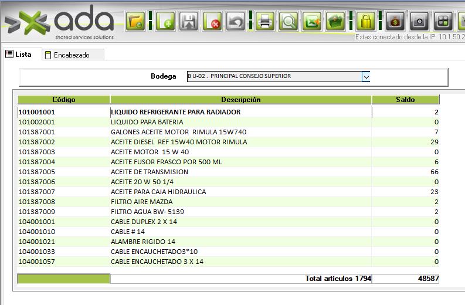This screenshot has height=305, width=465.
Task: Click the printer icon
Action: click(264, 22)
